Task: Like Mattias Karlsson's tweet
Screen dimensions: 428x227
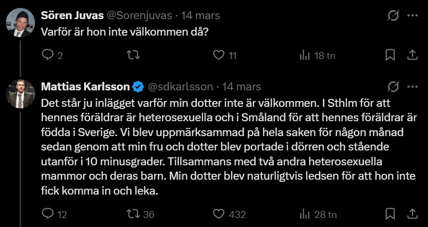Action: point(218,214)
